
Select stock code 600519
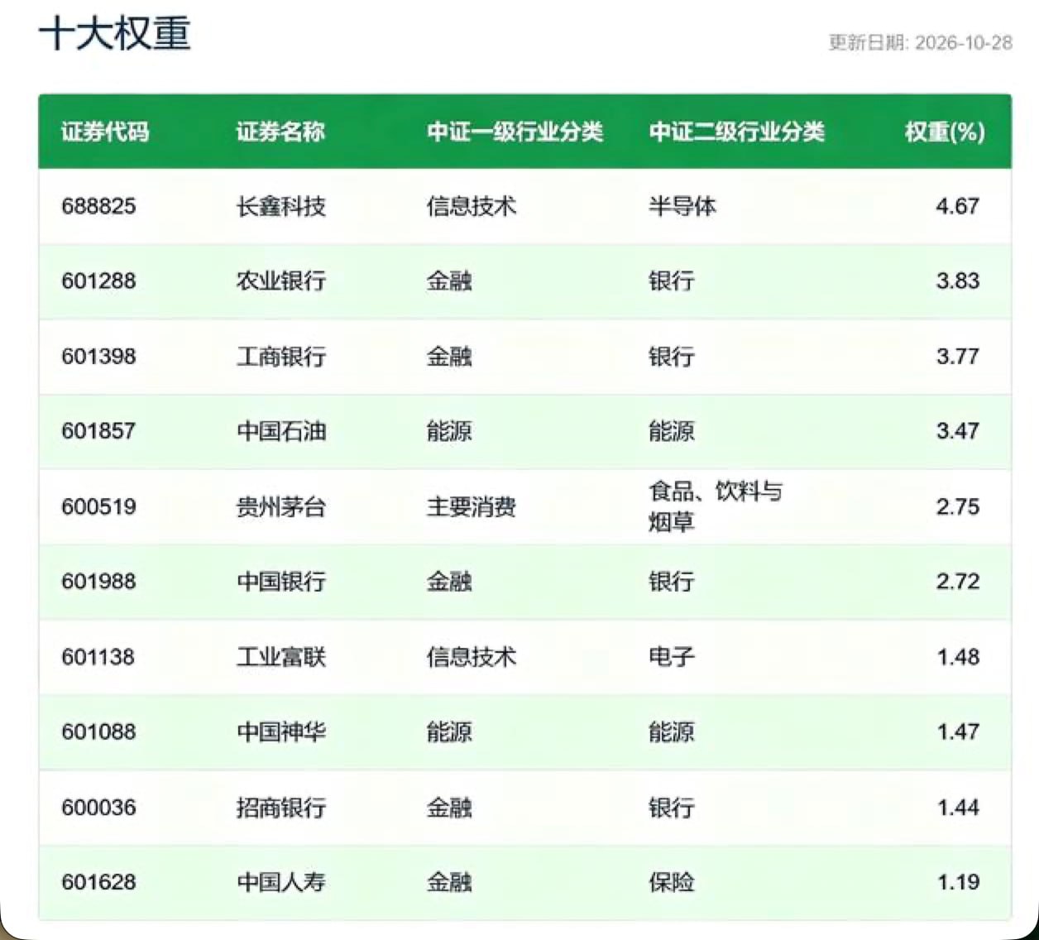[x=98, y=506]
